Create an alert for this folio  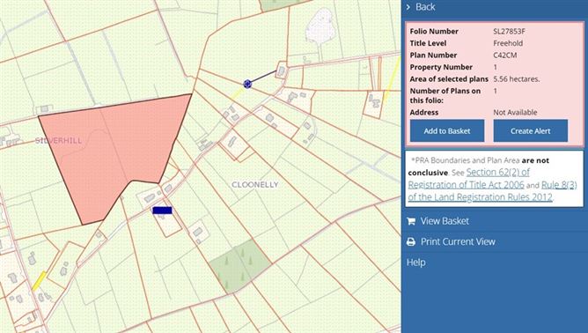coord(530,131)
